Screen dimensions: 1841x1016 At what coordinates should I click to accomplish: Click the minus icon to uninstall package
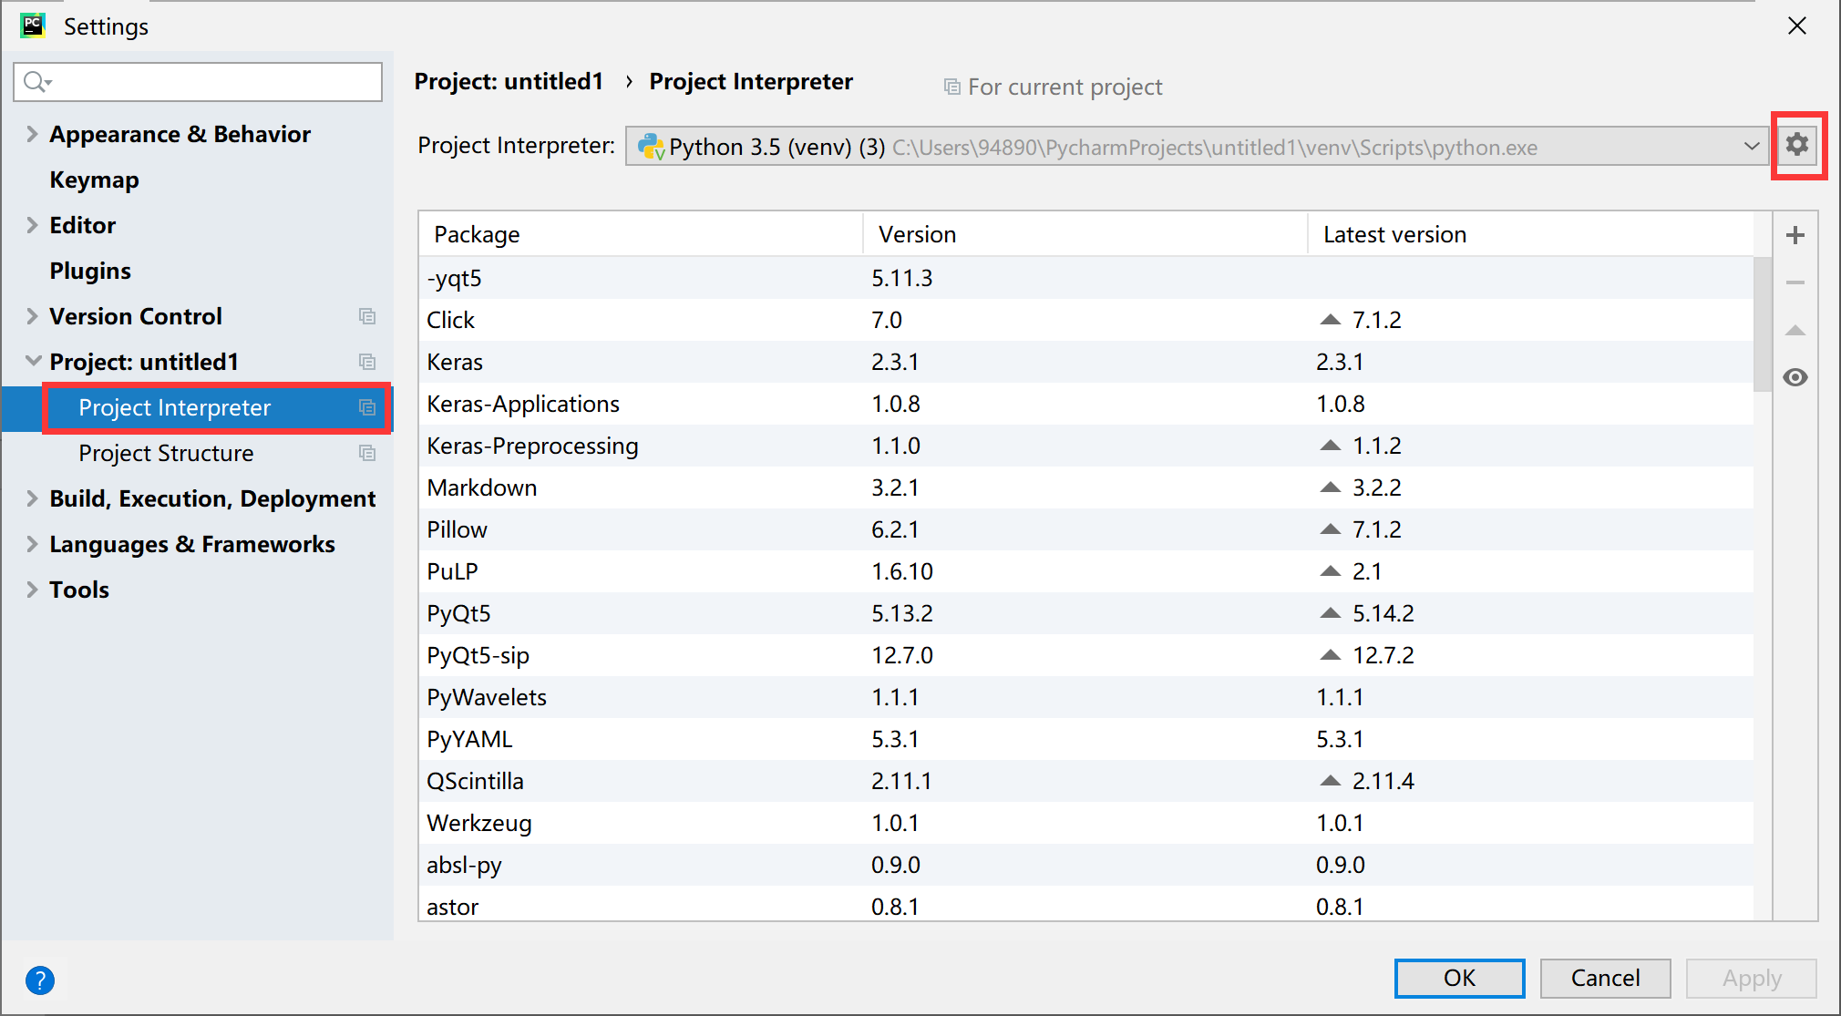[x=1795, y=282]
